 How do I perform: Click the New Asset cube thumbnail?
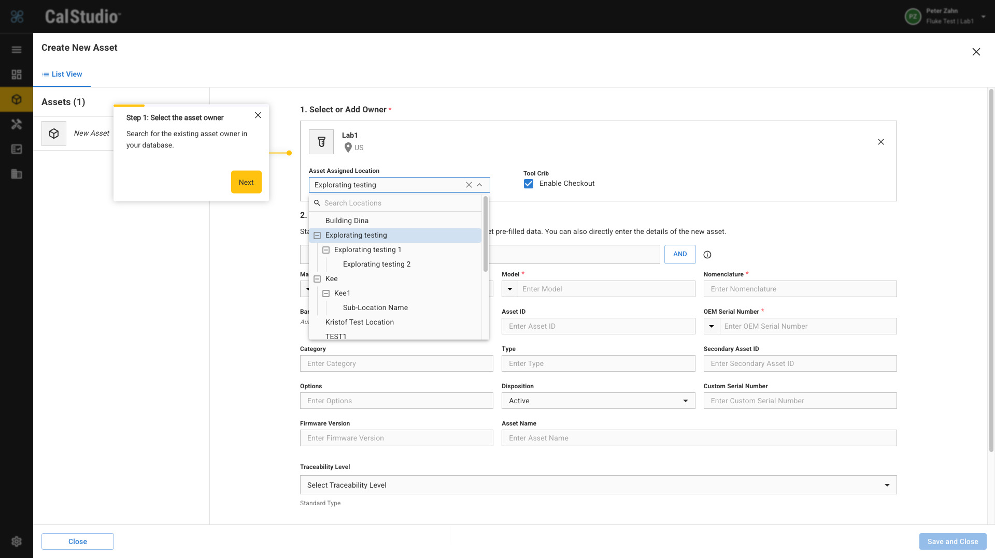(x=54, y=134)
